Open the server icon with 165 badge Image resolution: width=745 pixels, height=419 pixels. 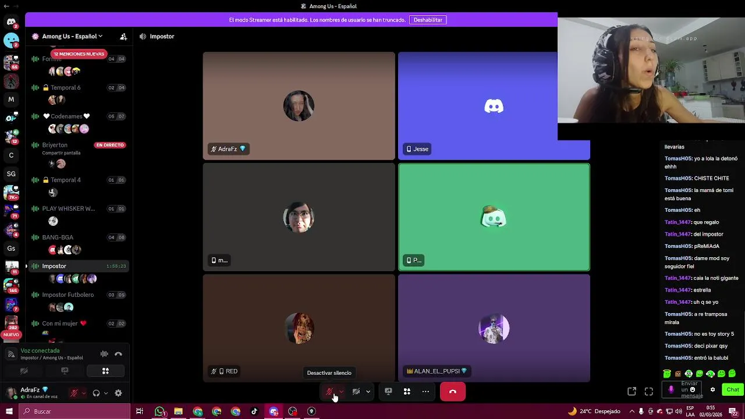11,285
